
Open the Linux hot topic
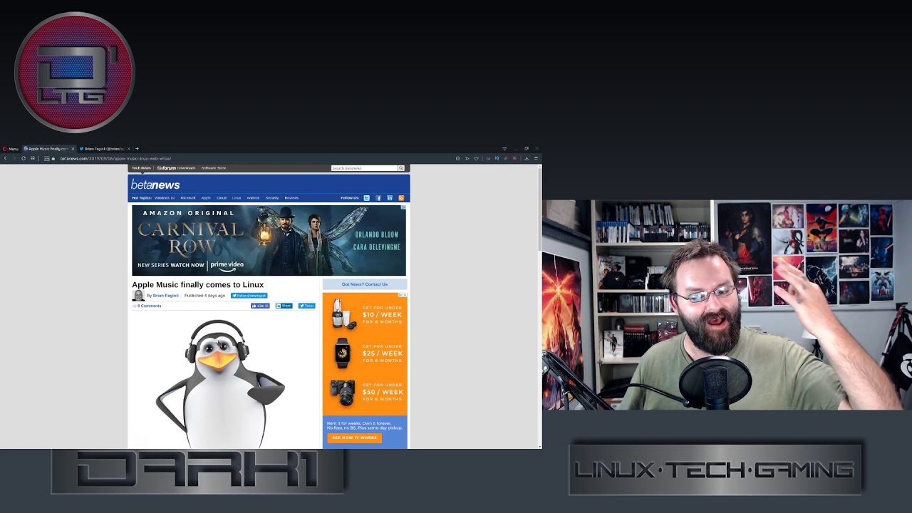point(237,198)
